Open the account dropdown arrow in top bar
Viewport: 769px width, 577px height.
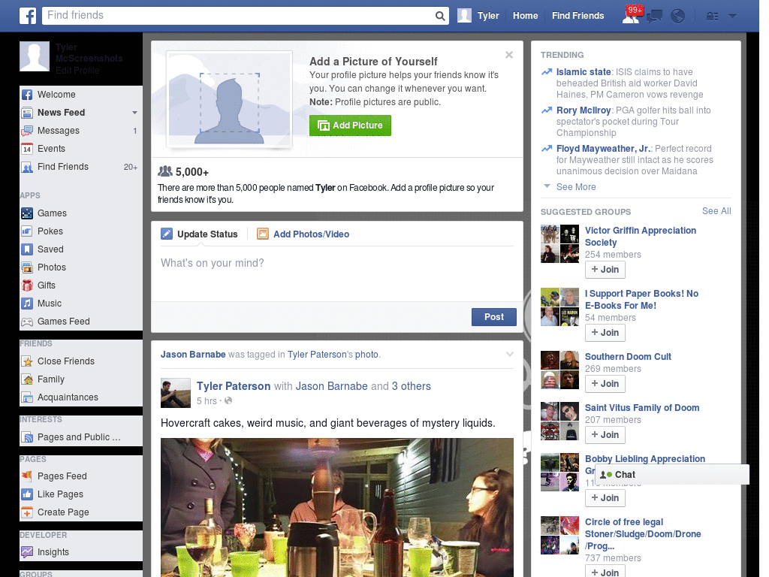(x=733, y=17)
